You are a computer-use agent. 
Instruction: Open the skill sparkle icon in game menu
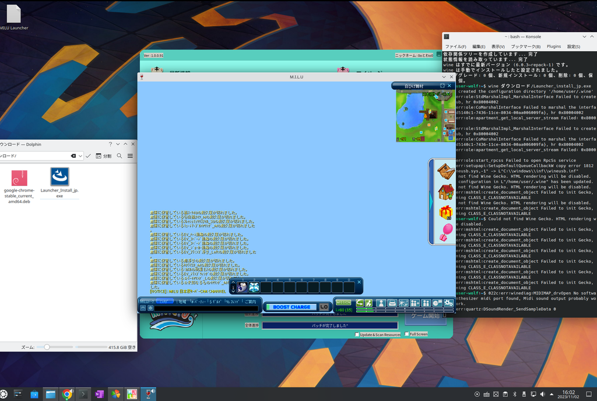[403, 303]
